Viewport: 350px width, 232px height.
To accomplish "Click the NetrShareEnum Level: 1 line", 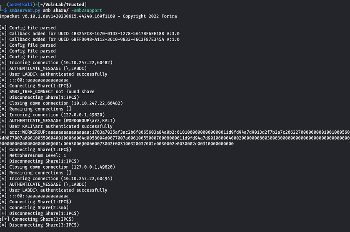I will tap(33, 155).
